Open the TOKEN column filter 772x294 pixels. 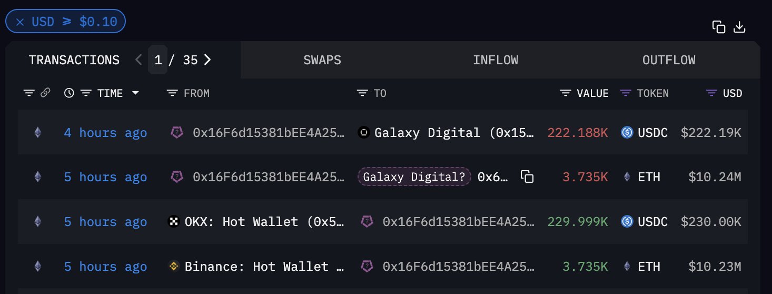626,93
